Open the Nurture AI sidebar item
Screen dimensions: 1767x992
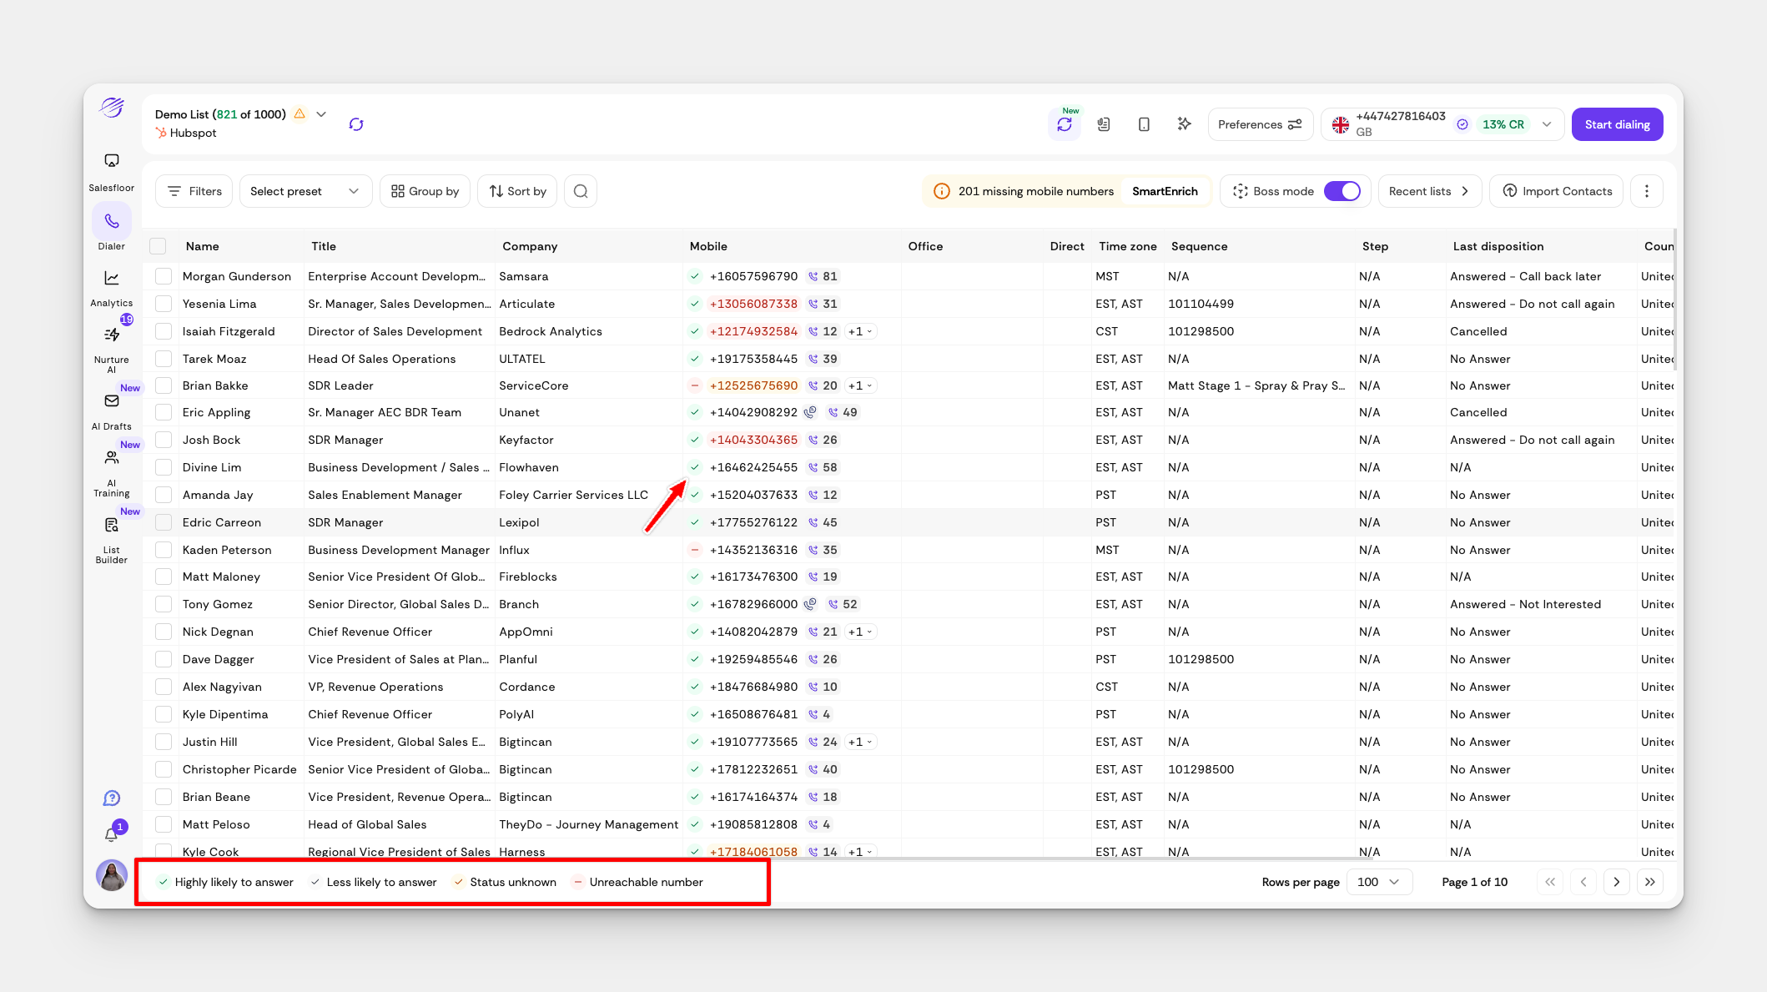point(112,336)
